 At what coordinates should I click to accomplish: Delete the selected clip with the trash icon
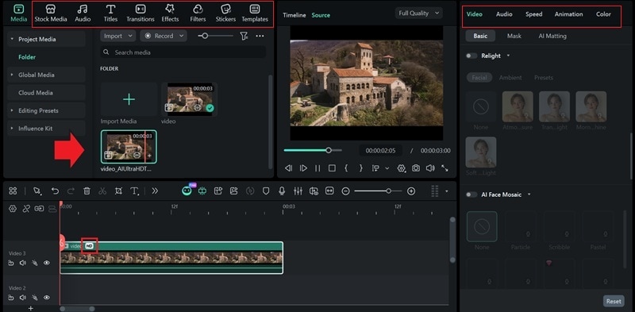[x=87, y=191]
